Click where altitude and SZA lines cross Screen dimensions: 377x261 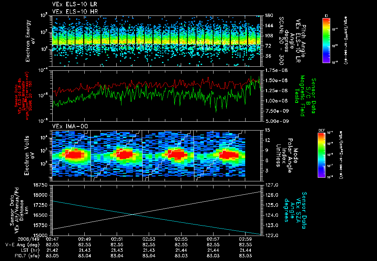point(132,215)
